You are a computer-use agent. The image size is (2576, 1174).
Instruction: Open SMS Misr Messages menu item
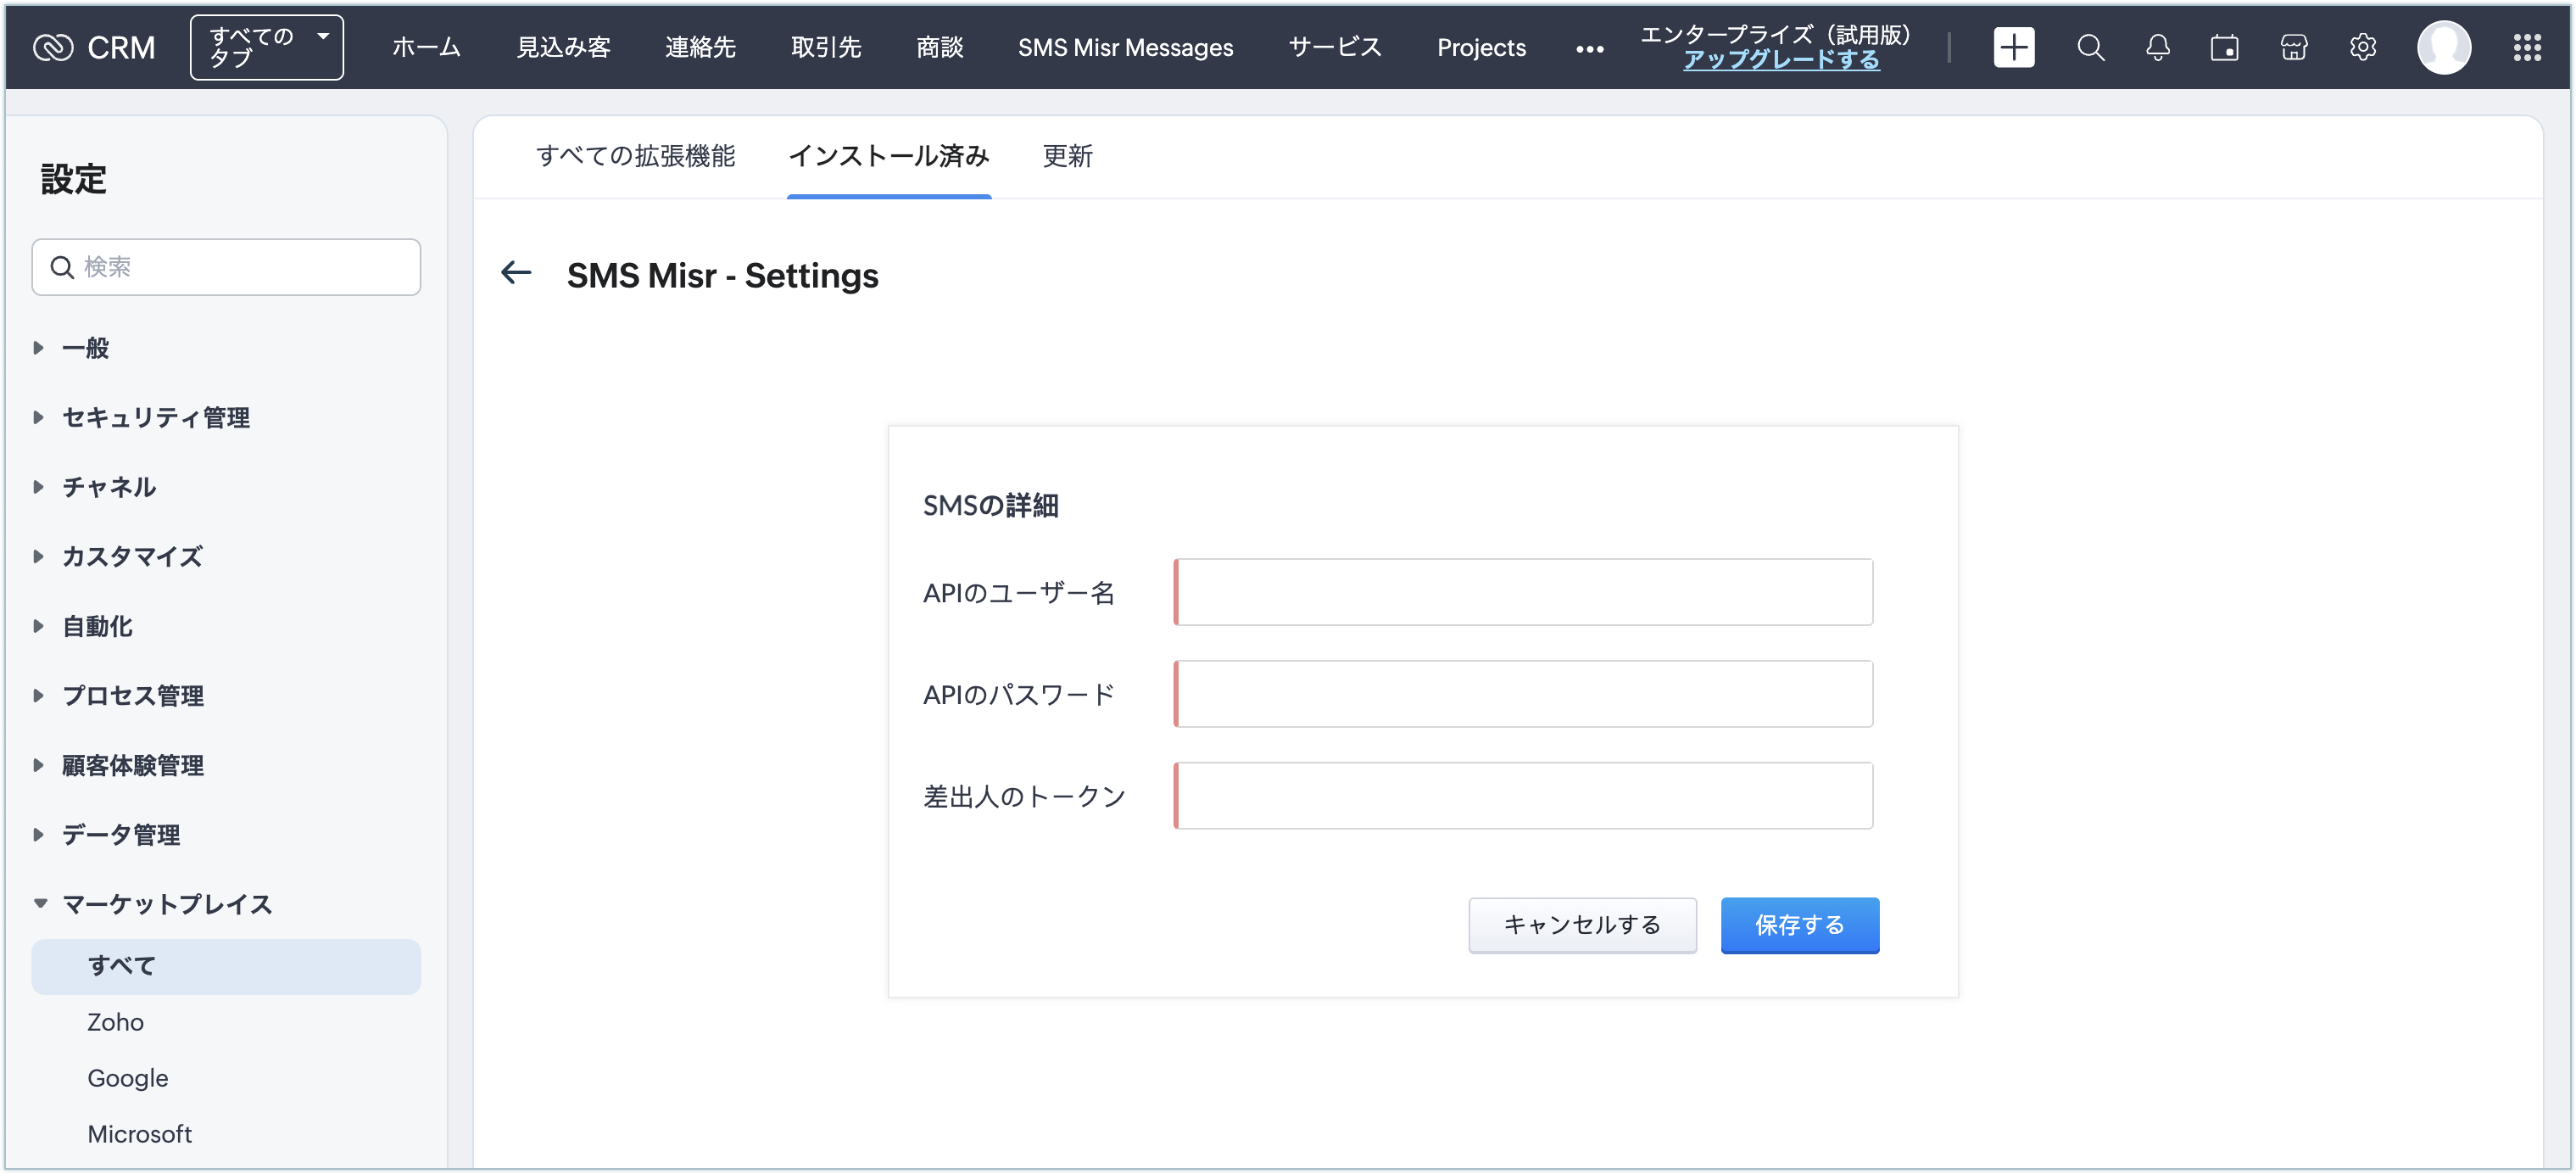coord(1125,47)
